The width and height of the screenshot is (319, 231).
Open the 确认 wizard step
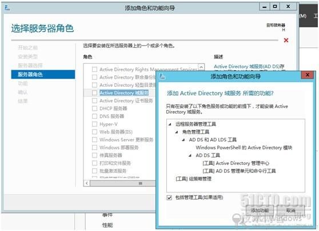(23, 92)
